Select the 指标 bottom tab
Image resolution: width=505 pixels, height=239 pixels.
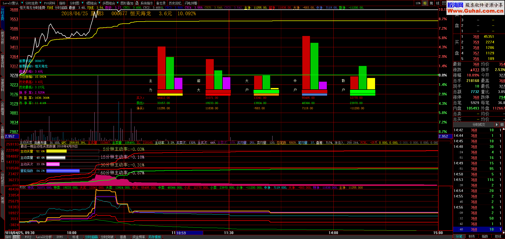click(x=8, y=237)
